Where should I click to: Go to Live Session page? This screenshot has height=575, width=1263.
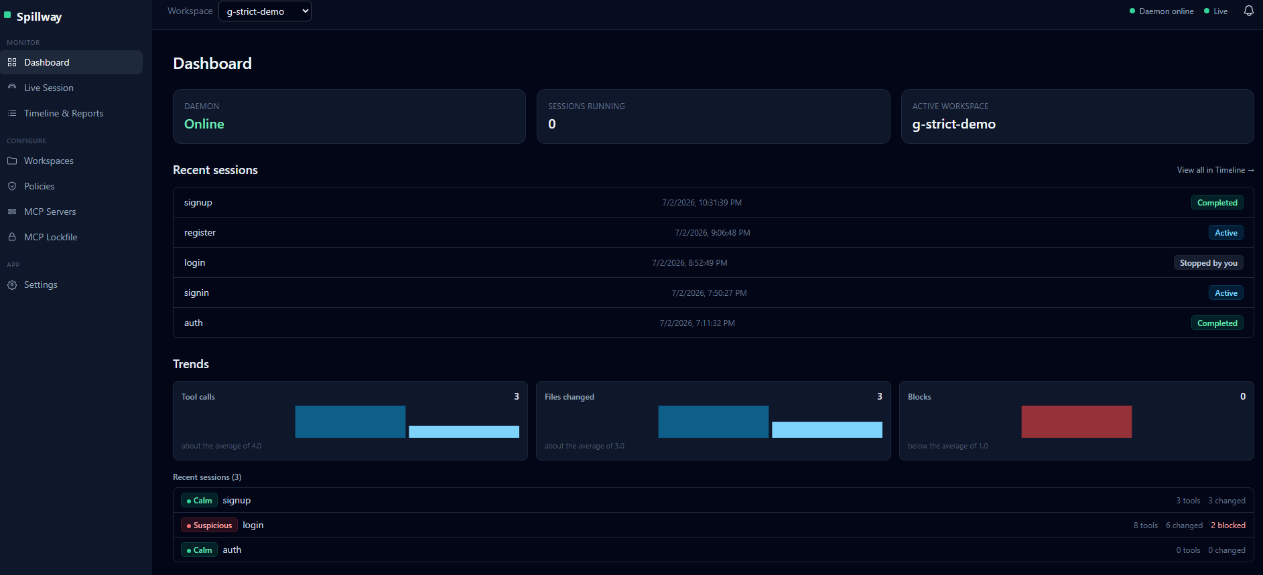(71, 88)
